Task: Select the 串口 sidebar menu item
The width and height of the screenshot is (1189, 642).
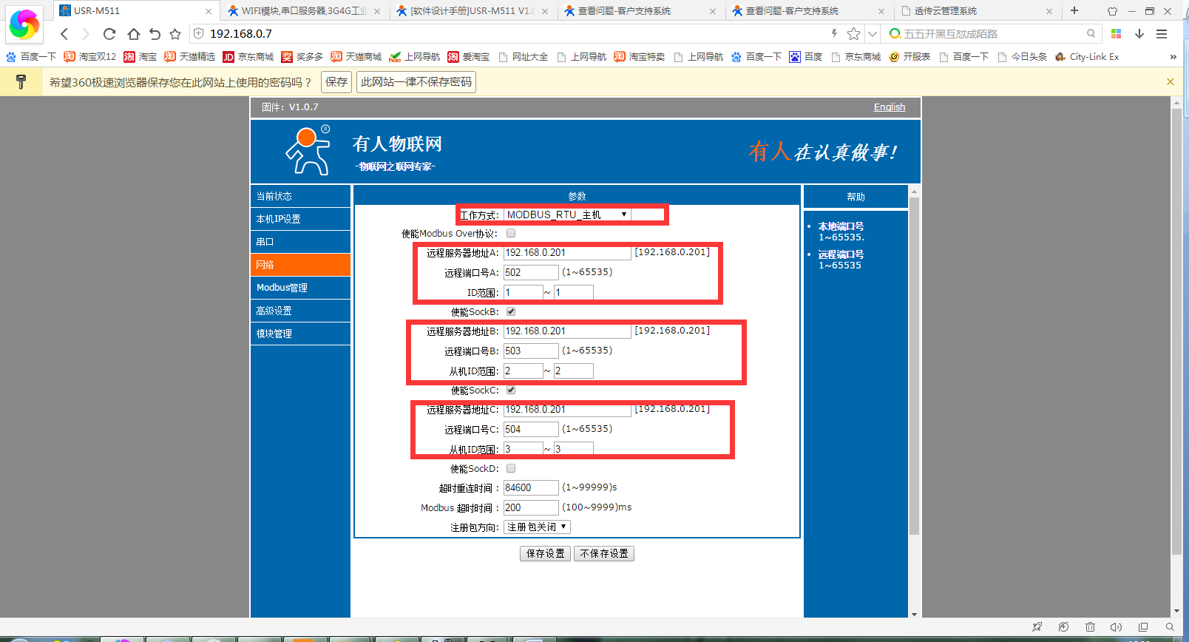Action: pyautogui.click(x=300, y=242)
